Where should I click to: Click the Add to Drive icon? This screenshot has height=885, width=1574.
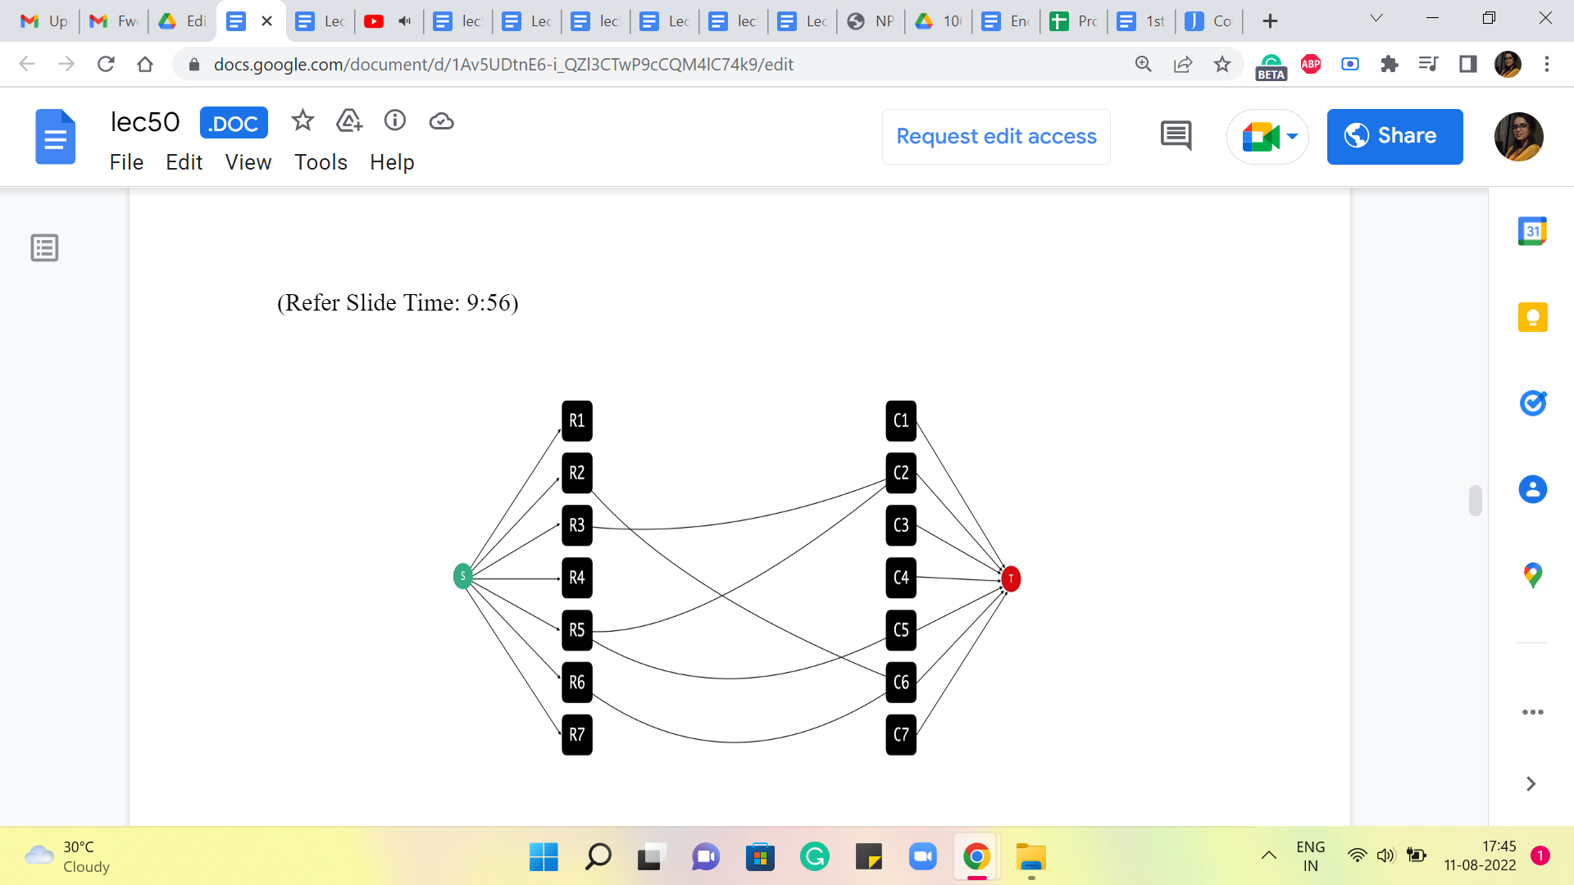[349, 121]
